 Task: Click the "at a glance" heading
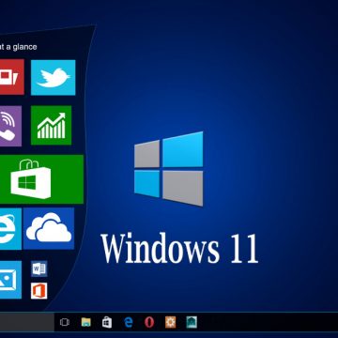18,47
